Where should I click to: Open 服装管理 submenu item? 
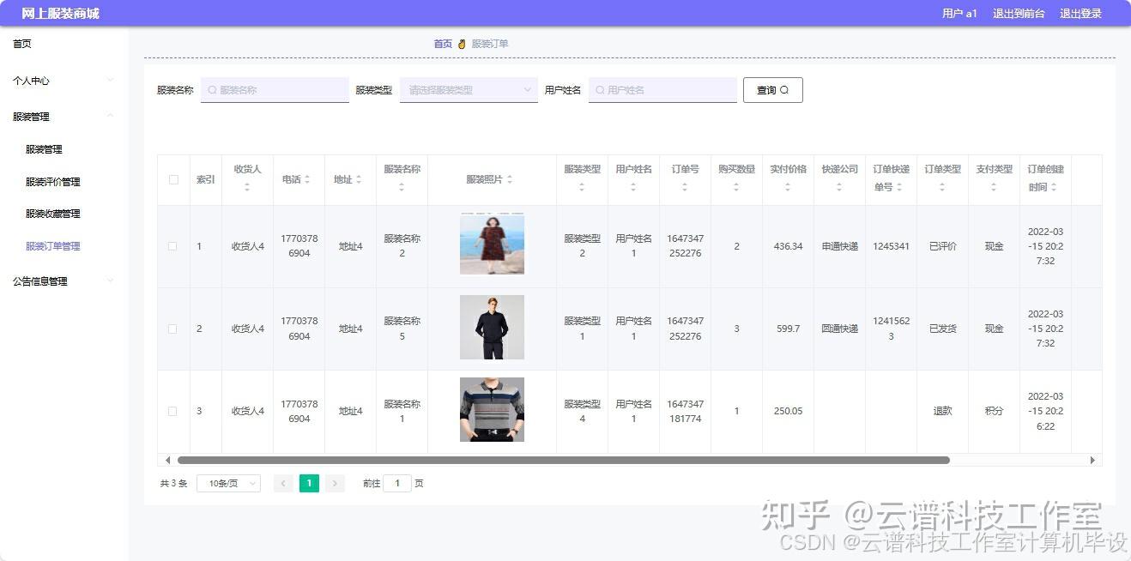44,149
